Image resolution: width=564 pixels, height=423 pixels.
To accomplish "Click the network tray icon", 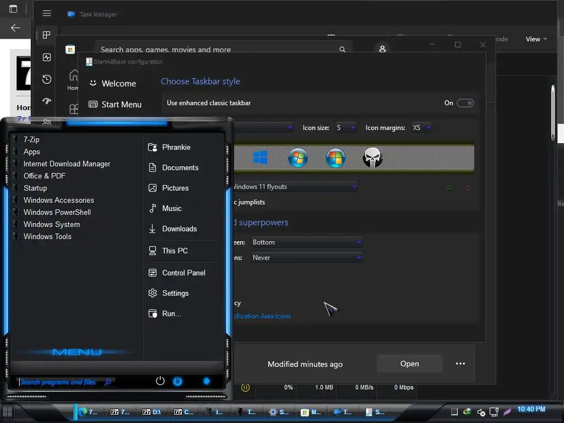I will coord(494,412).
